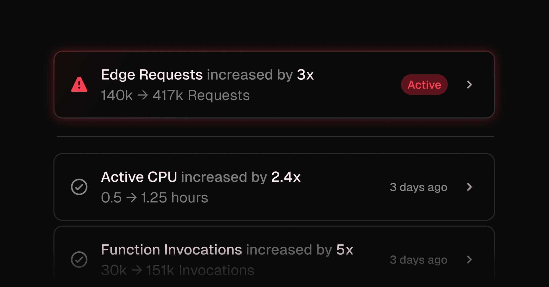Screen dimensions: 549x287
Task: Click the "1.25 hours" detail text
Action: pos(174,198)
